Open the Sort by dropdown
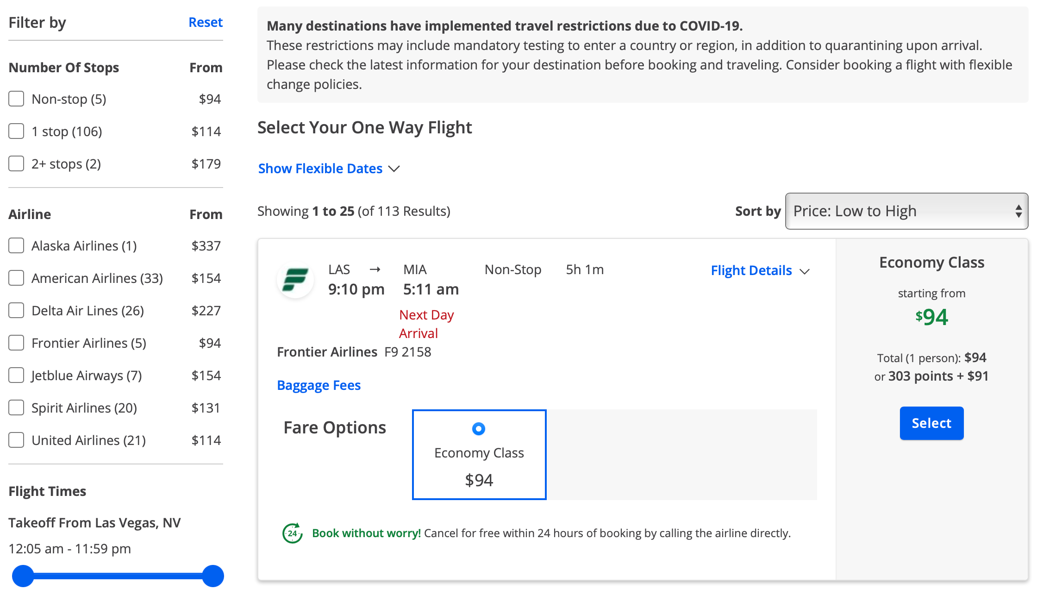 click(906, 211)
